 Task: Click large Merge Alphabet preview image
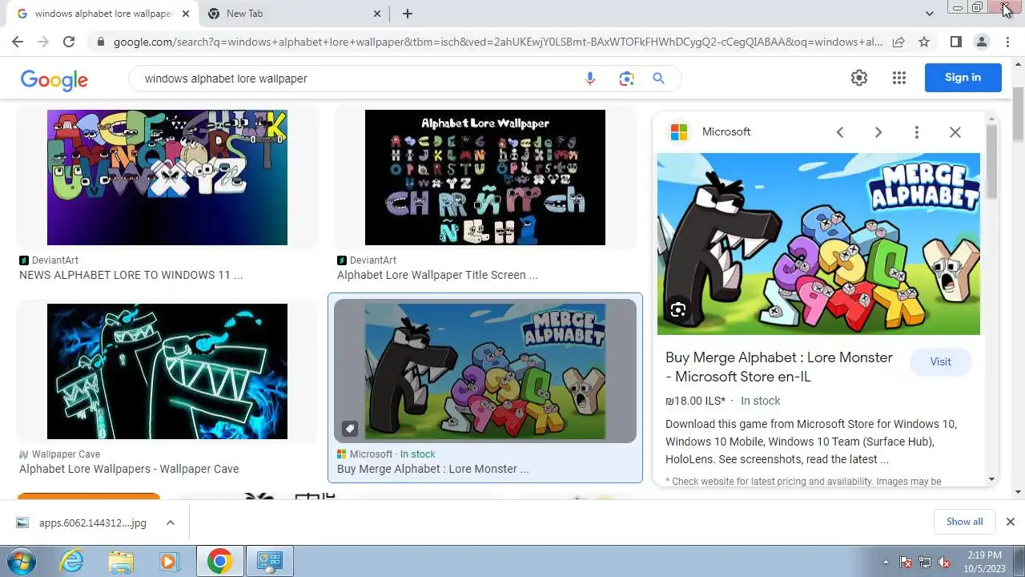click(x=818, y=244)
